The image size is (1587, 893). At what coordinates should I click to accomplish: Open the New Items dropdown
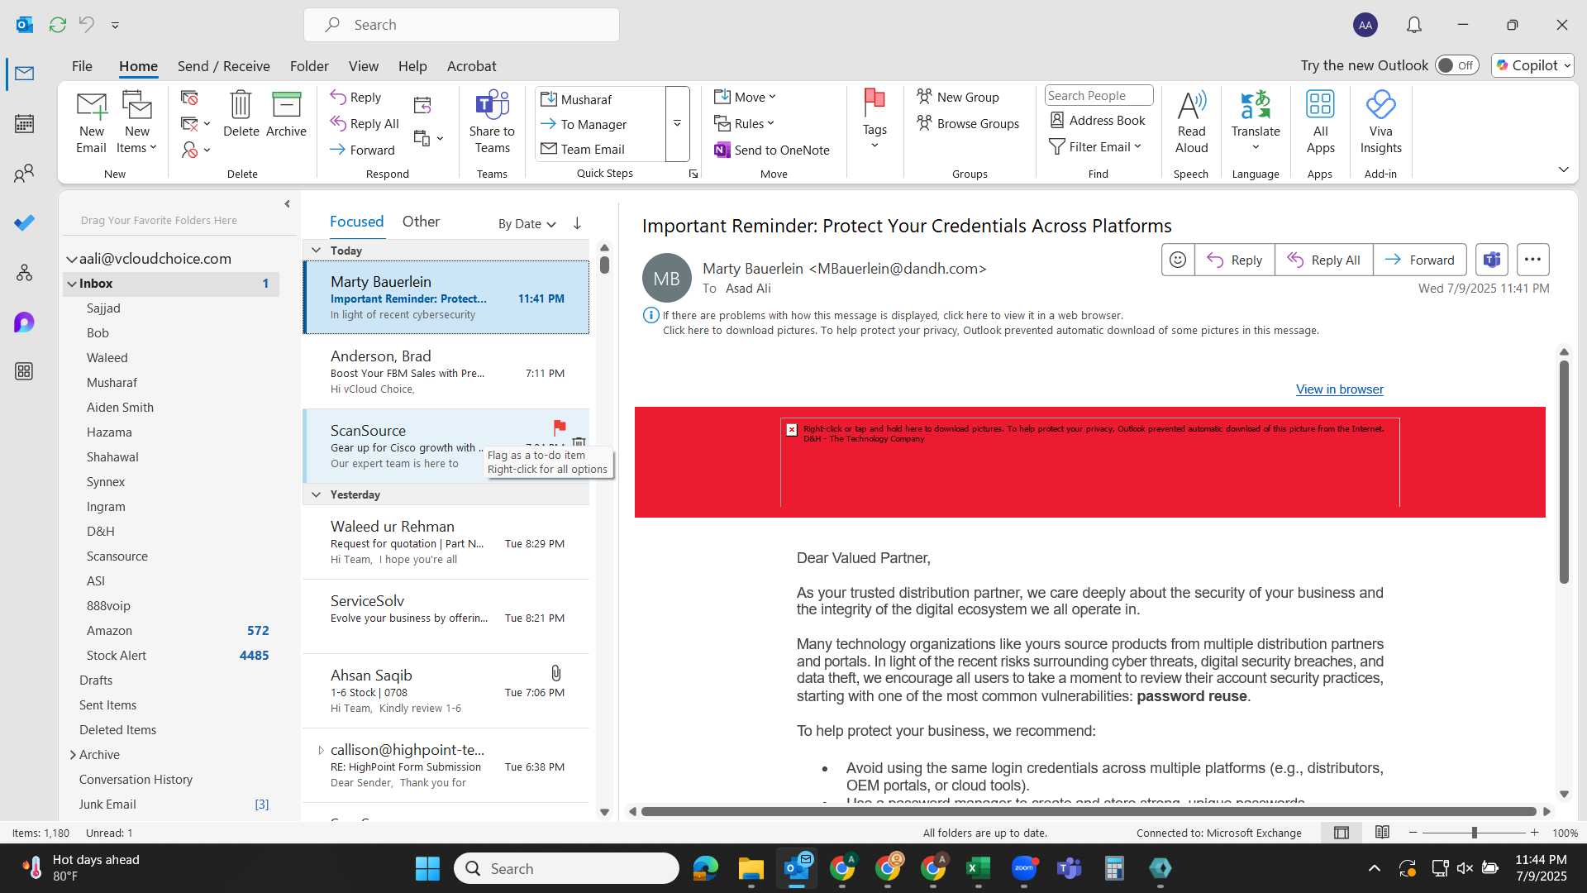[x=136, y=140]
